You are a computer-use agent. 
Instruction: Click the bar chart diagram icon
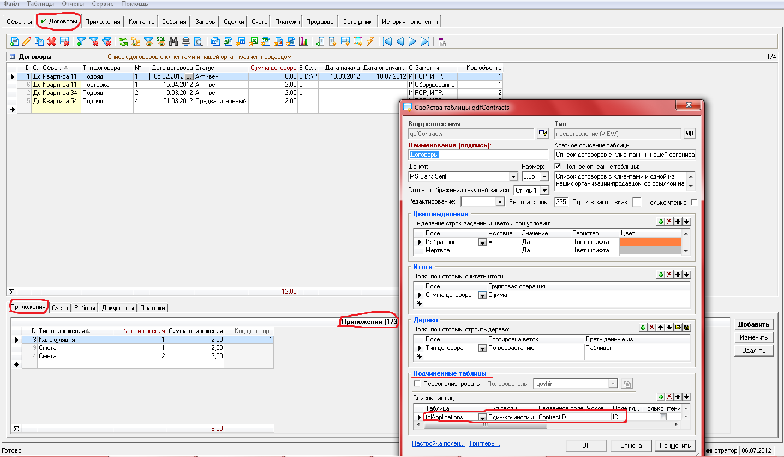(303, 41)
